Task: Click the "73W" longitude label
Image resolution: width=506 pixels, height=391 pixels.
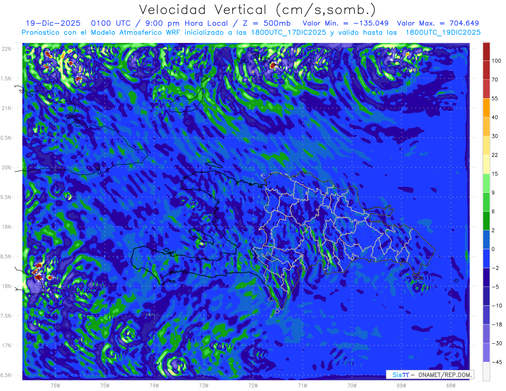Action: coord(204,386)
